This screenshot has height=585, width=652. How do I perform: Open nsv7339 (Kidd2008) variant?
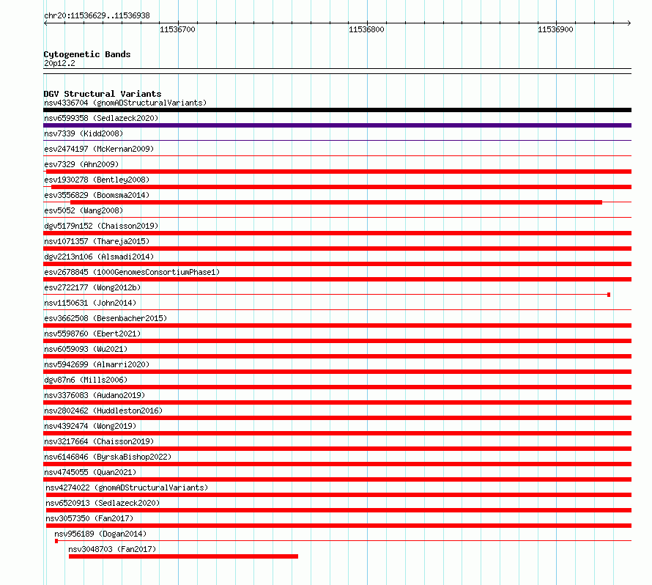tap(84, 133)
